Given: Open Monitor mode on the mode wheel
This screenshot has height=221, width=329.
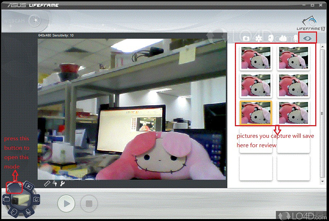Looking at the screenshot, I should click(x=14, y=187).
